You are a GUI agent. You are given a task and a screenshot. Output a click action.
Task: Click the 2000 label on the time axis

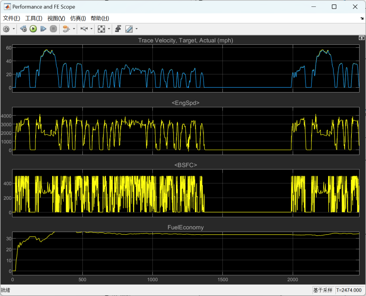pyautogui.click(x=293, y=279)
